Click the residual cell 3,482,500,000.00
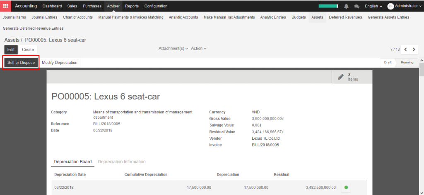 [321, 188]
